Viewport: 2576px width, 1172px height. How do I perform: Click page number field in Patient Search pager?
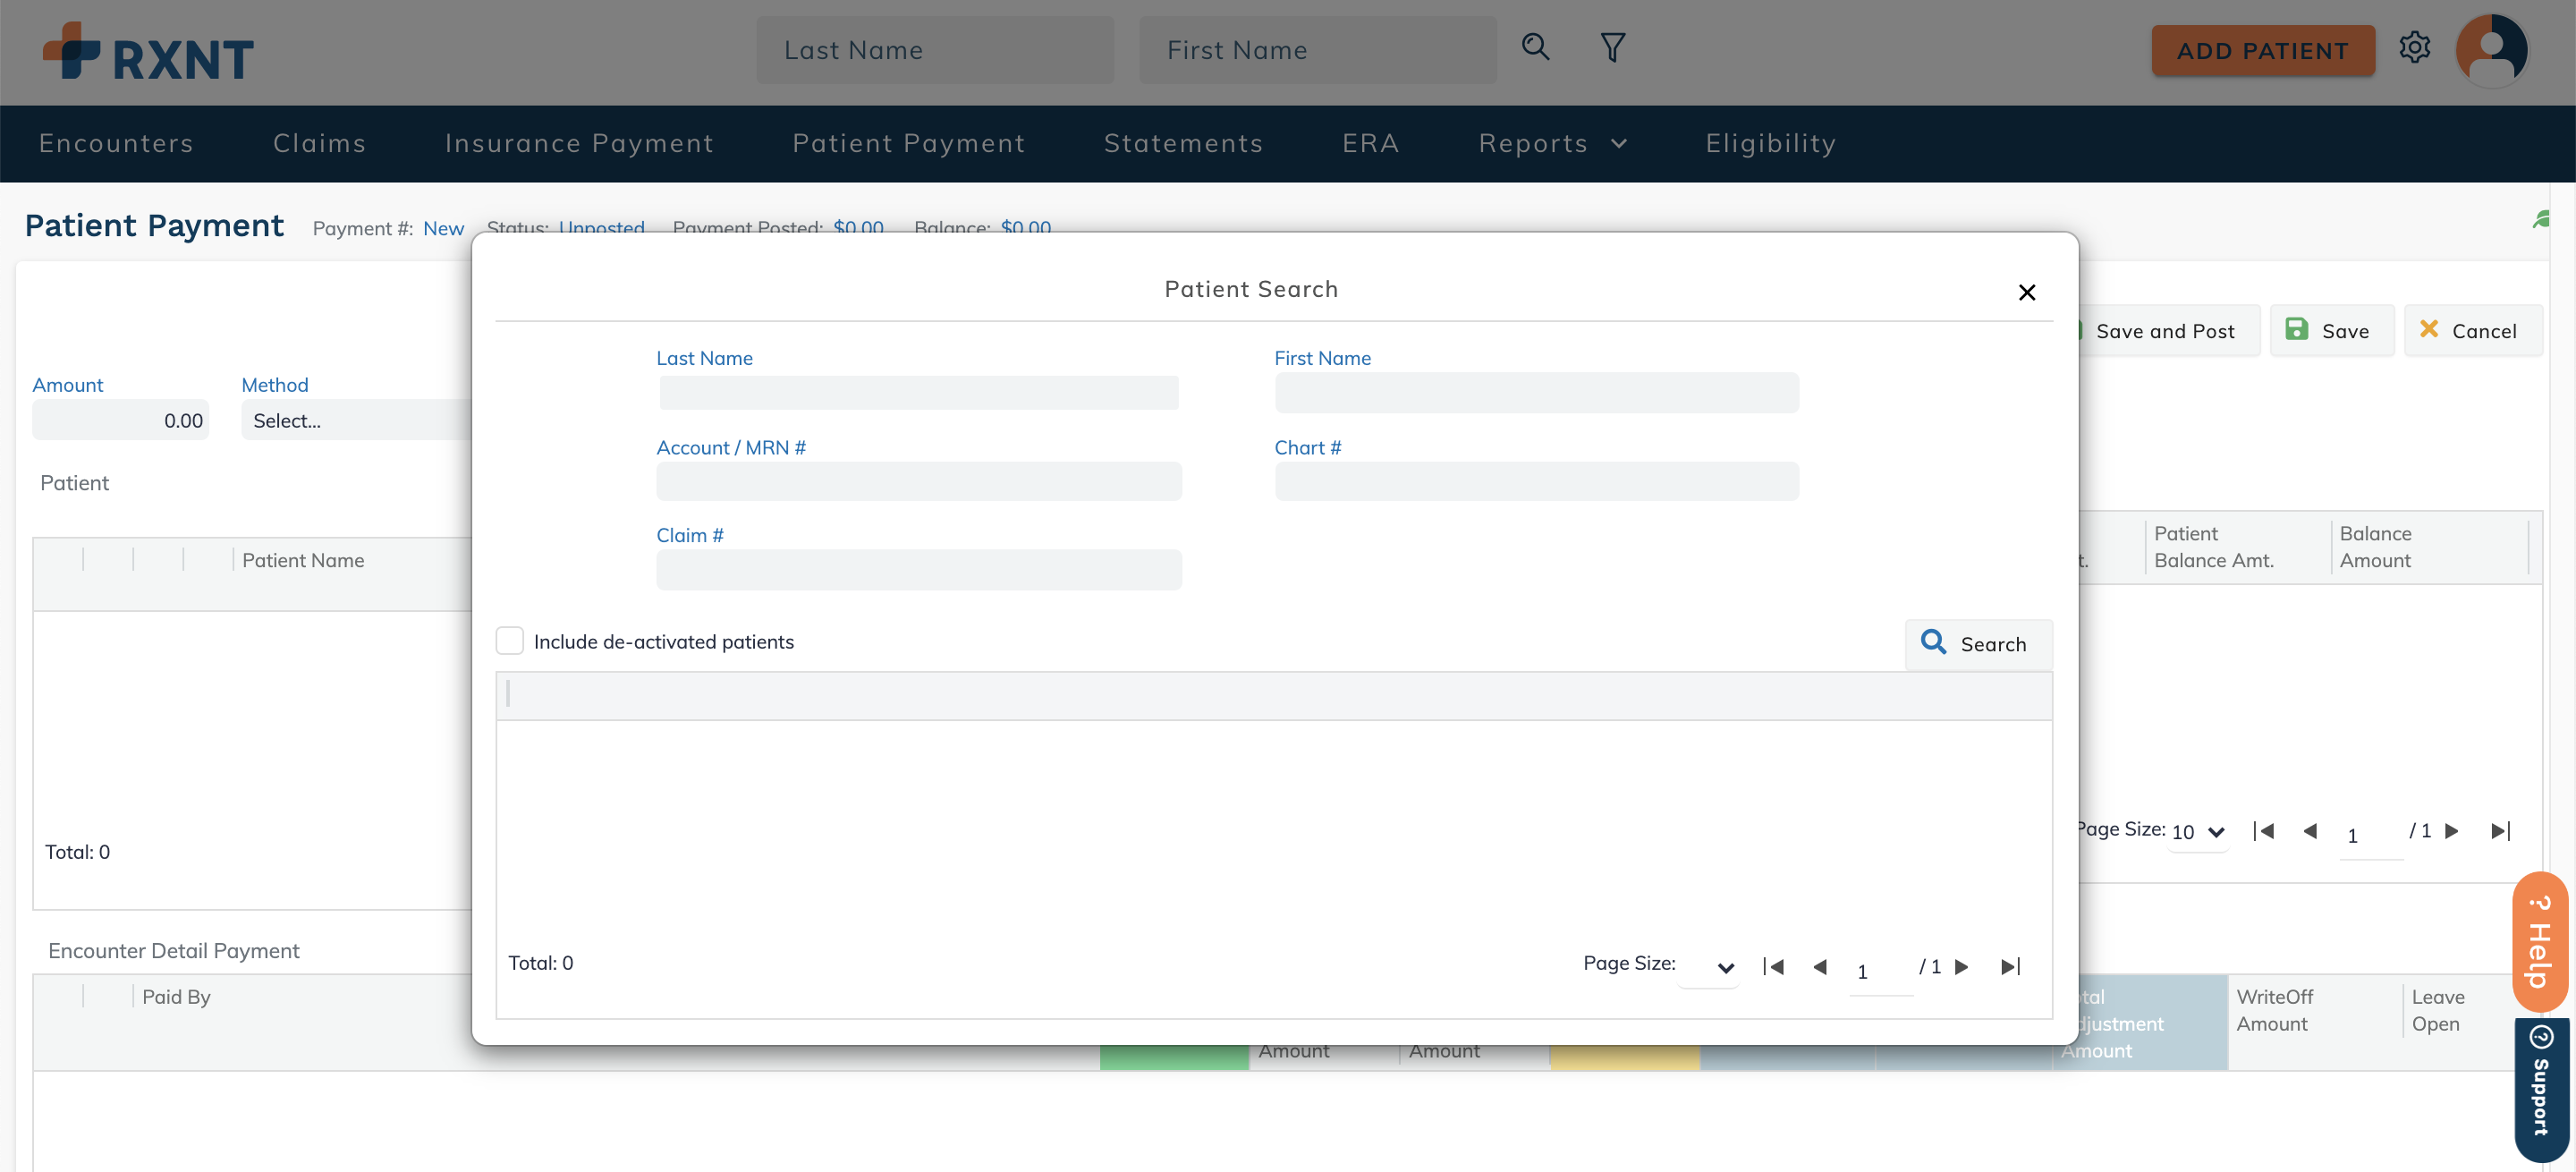point(1880,971)
